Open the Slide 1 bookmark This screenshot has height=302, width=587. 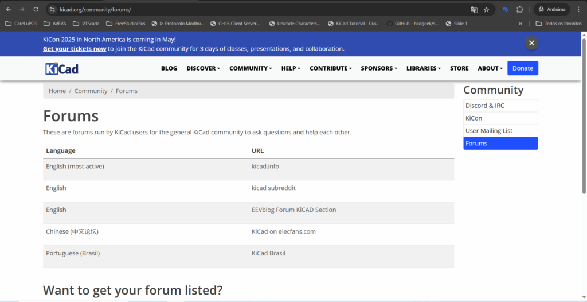(456, 24)
